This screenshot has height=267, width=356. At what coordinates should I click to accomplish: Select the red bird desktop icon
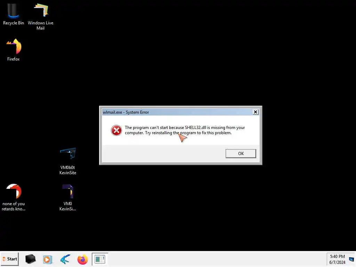pyautogui.click(x=14, y=197)
